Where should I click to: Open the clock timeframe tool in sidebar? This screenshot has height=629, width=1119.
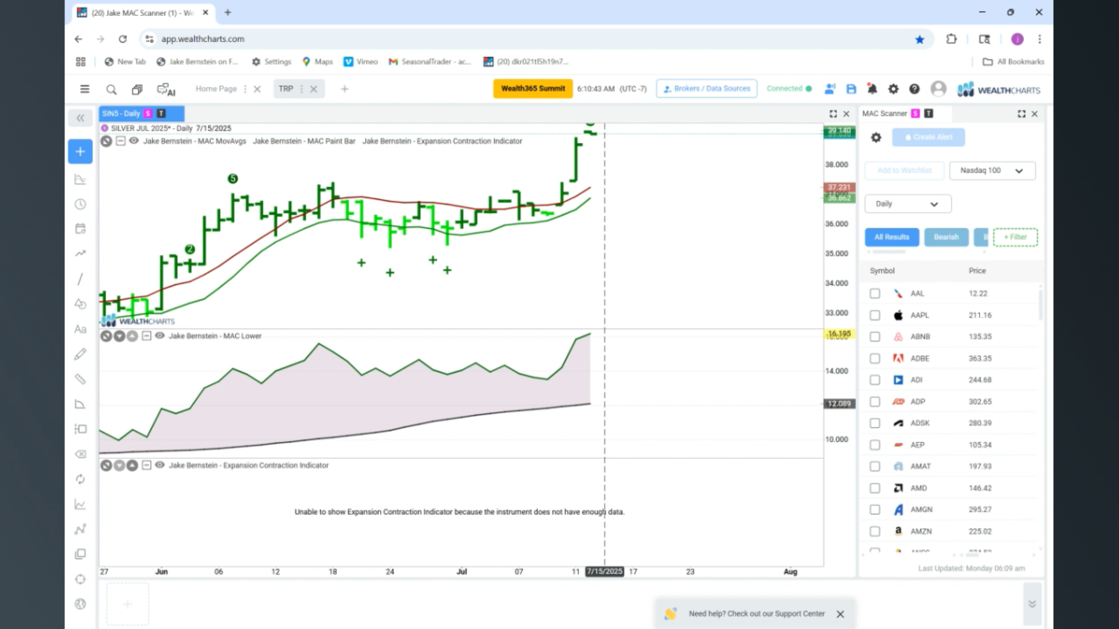tap(80, 204)
